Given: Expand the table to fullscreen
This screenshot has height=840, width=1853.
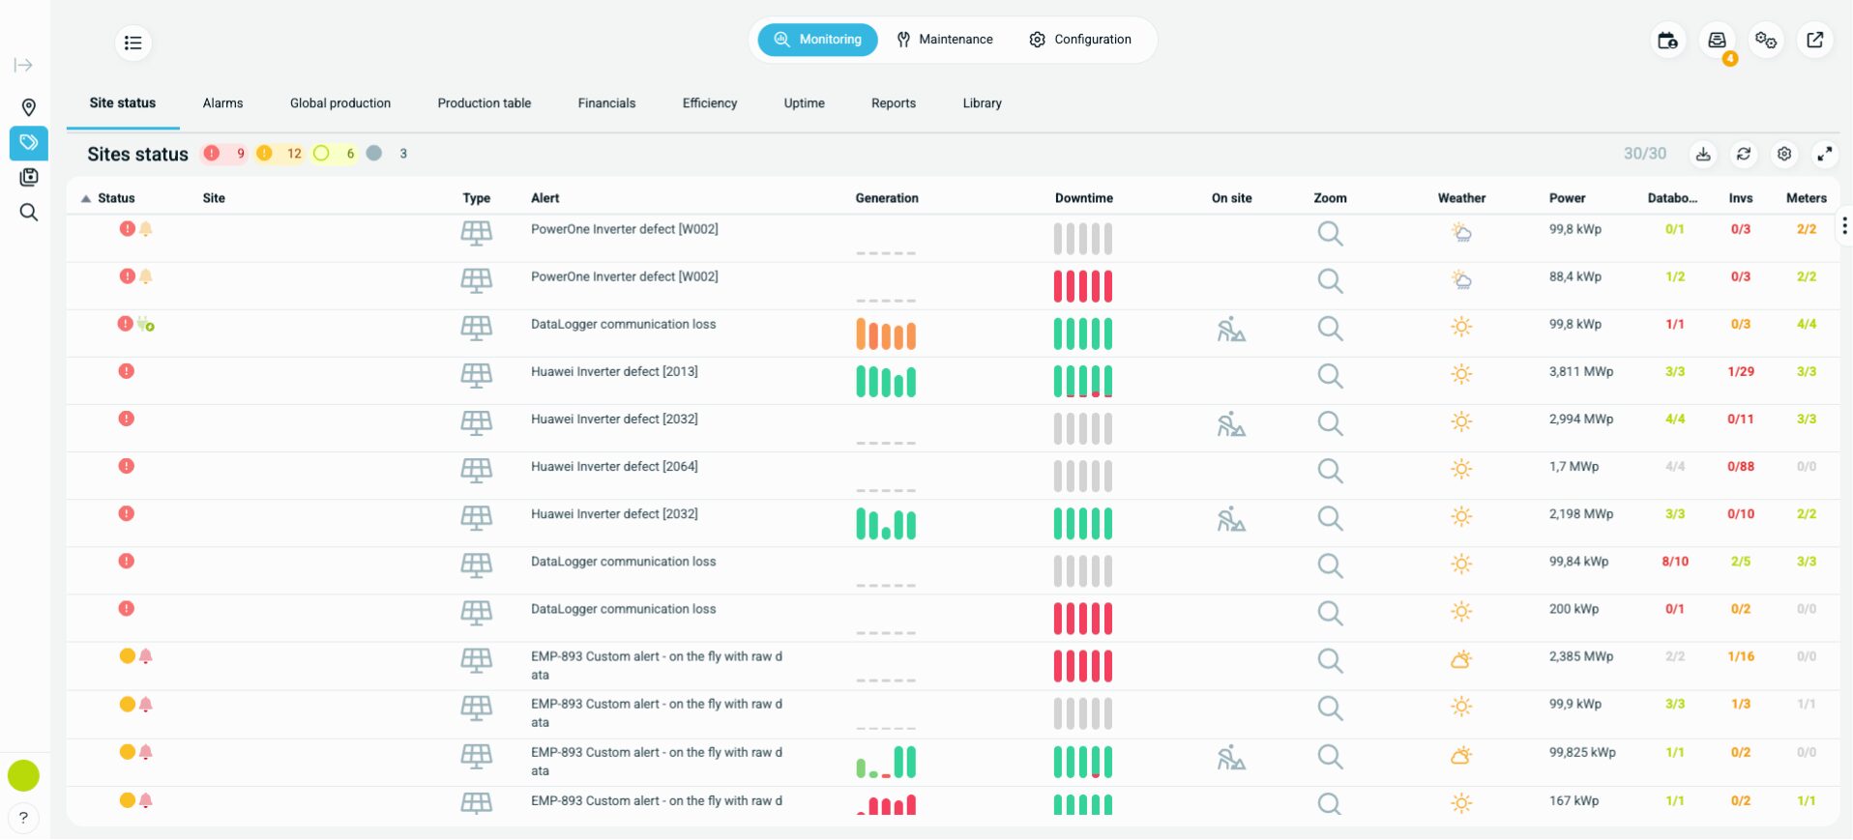Looking at the screenshot, I should (x=1824, y=154).
